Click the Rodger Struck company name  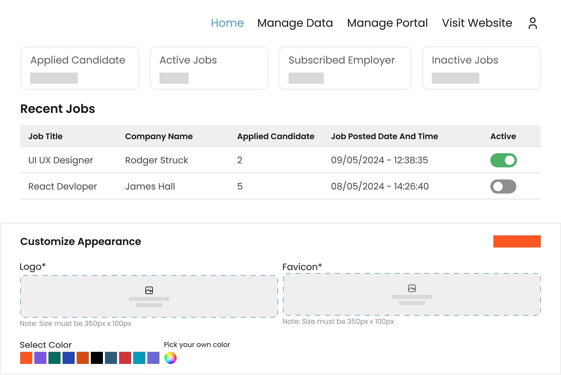[157, 160]
